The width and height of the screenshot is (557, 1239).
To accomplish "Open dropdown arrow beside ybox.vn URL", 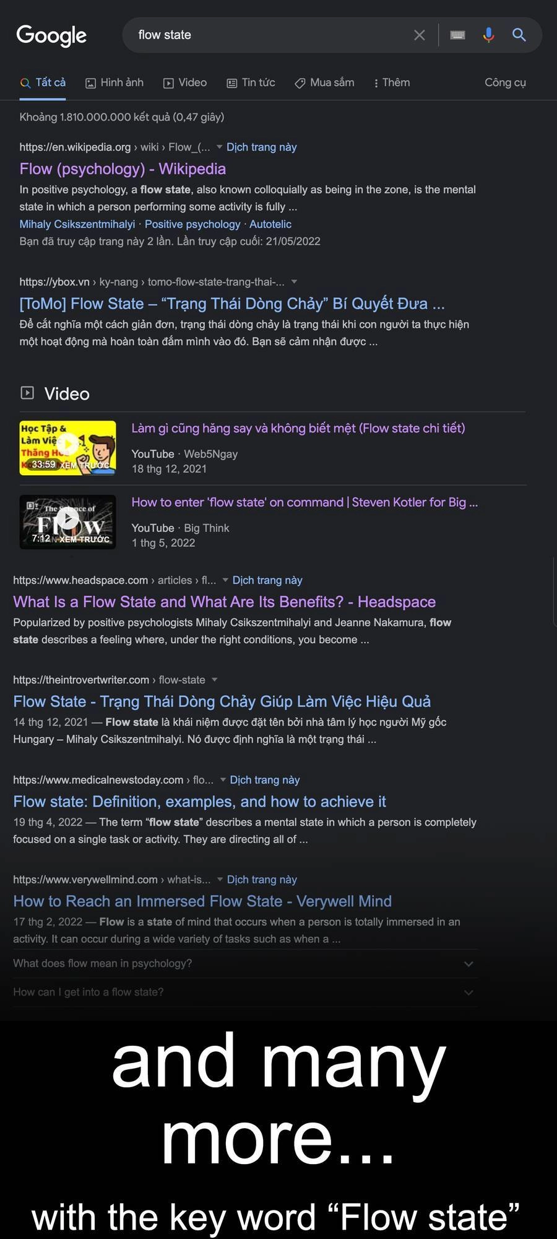I will tap(295, 282).
